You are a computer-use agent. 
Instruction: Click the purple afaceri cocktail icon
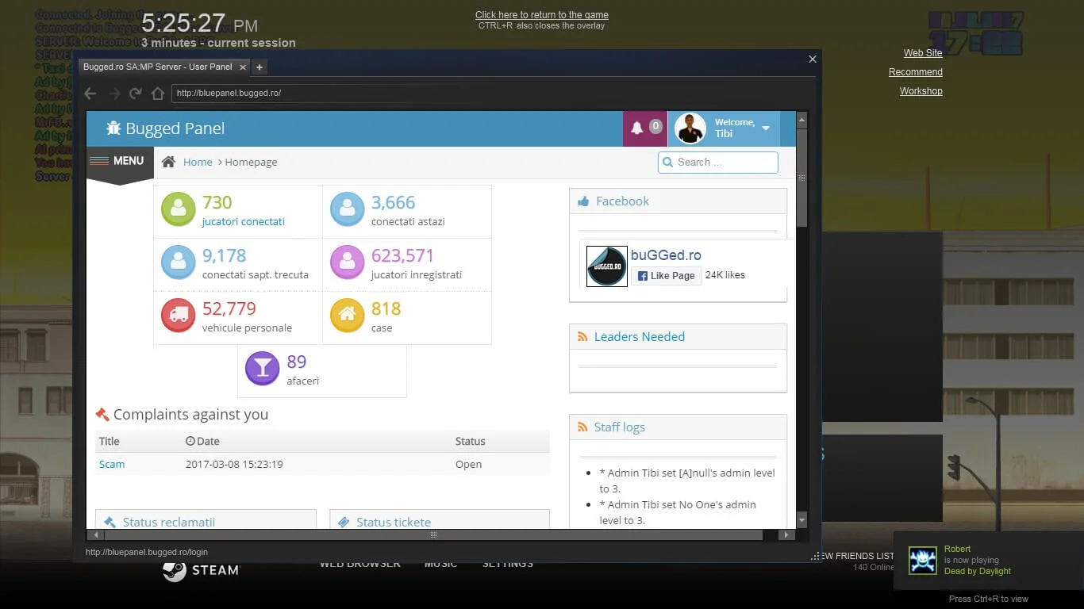[x=263, y=368]
